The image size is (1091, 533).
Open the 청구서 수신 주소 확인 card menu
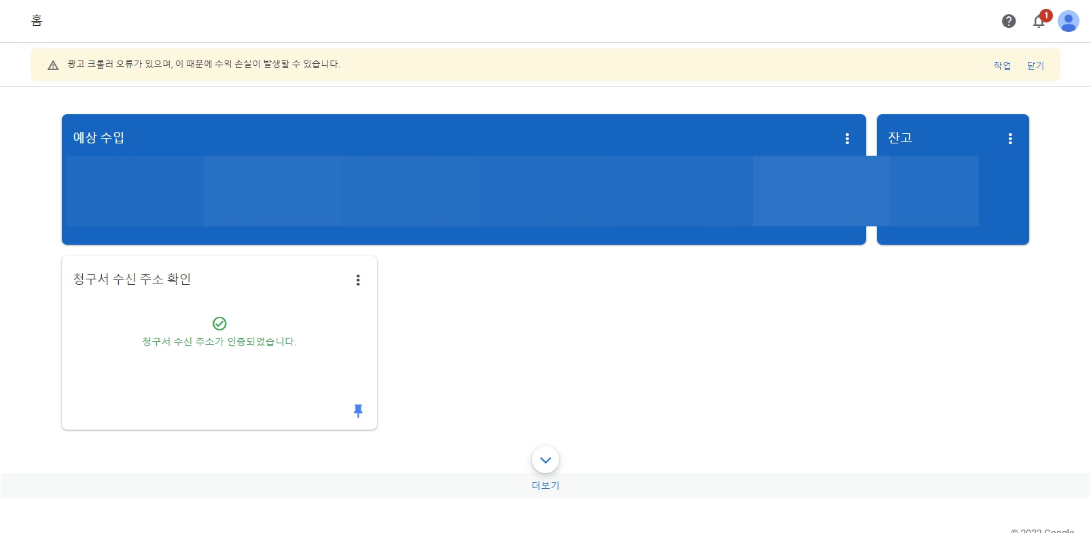(358, 280)
